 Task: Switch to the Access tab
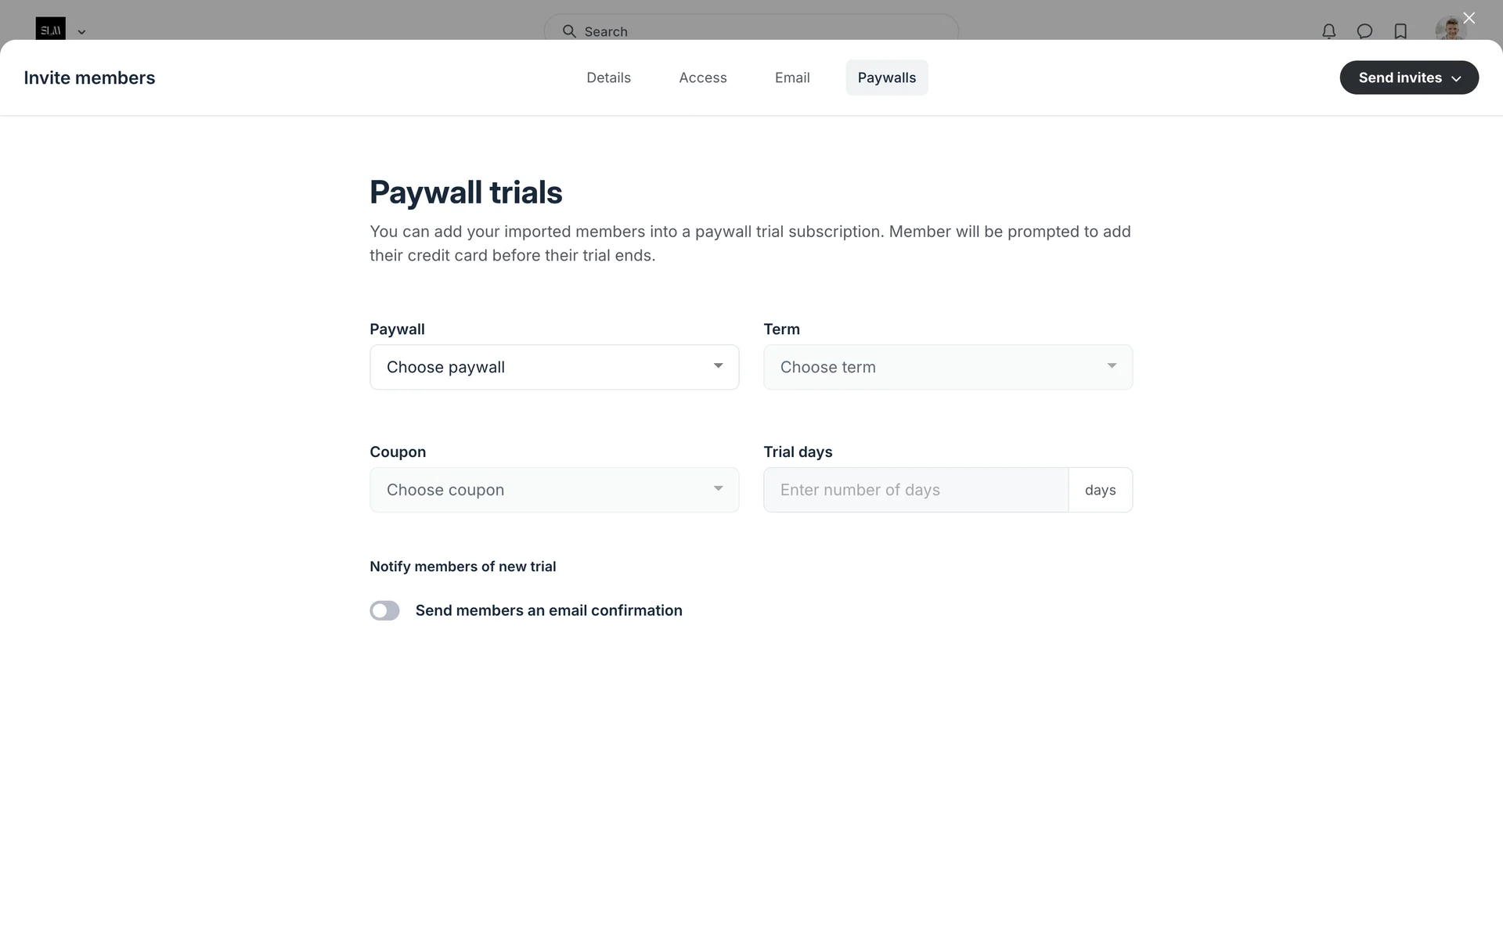pos(702,77)
